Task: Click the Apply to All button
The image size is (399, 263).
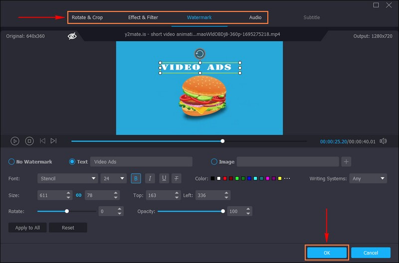Action: tap(27, 228)
